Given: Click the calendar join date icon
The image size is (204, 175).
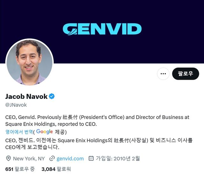Looking at the screenshot, I should coord(91,158).
